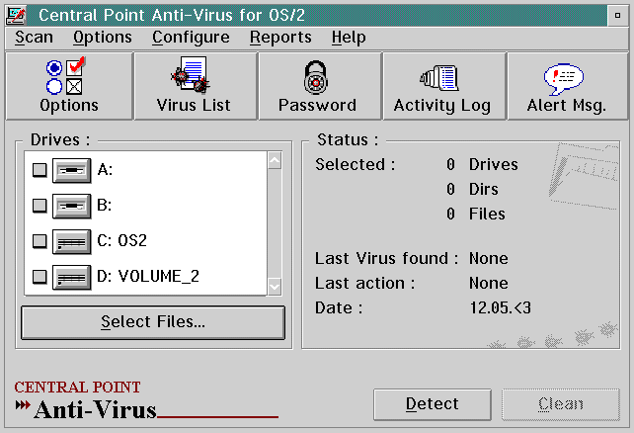Click the Select Files... button

tap(153, 322)
